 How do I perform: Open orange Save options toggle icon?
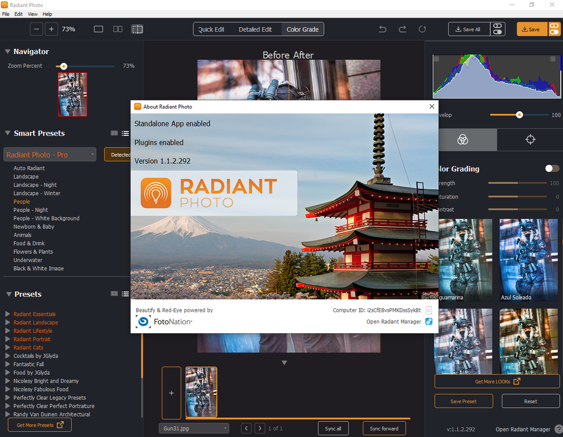555,29
